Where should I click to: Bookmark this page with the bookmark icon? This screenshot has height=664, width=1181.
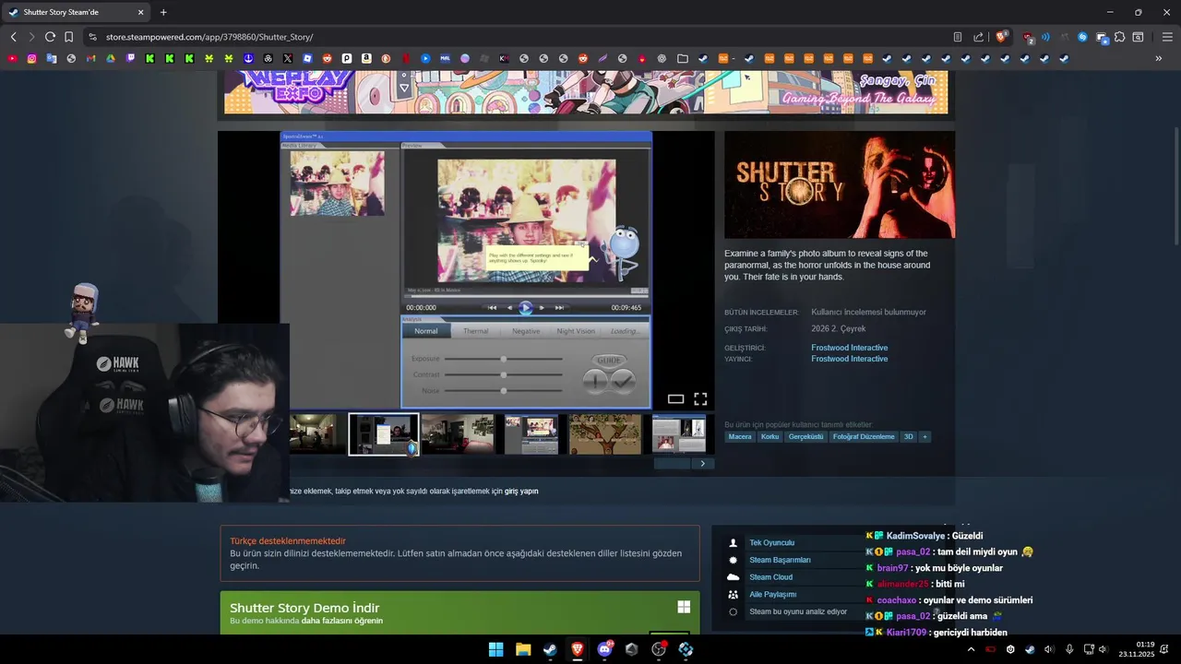click(68, 37)
